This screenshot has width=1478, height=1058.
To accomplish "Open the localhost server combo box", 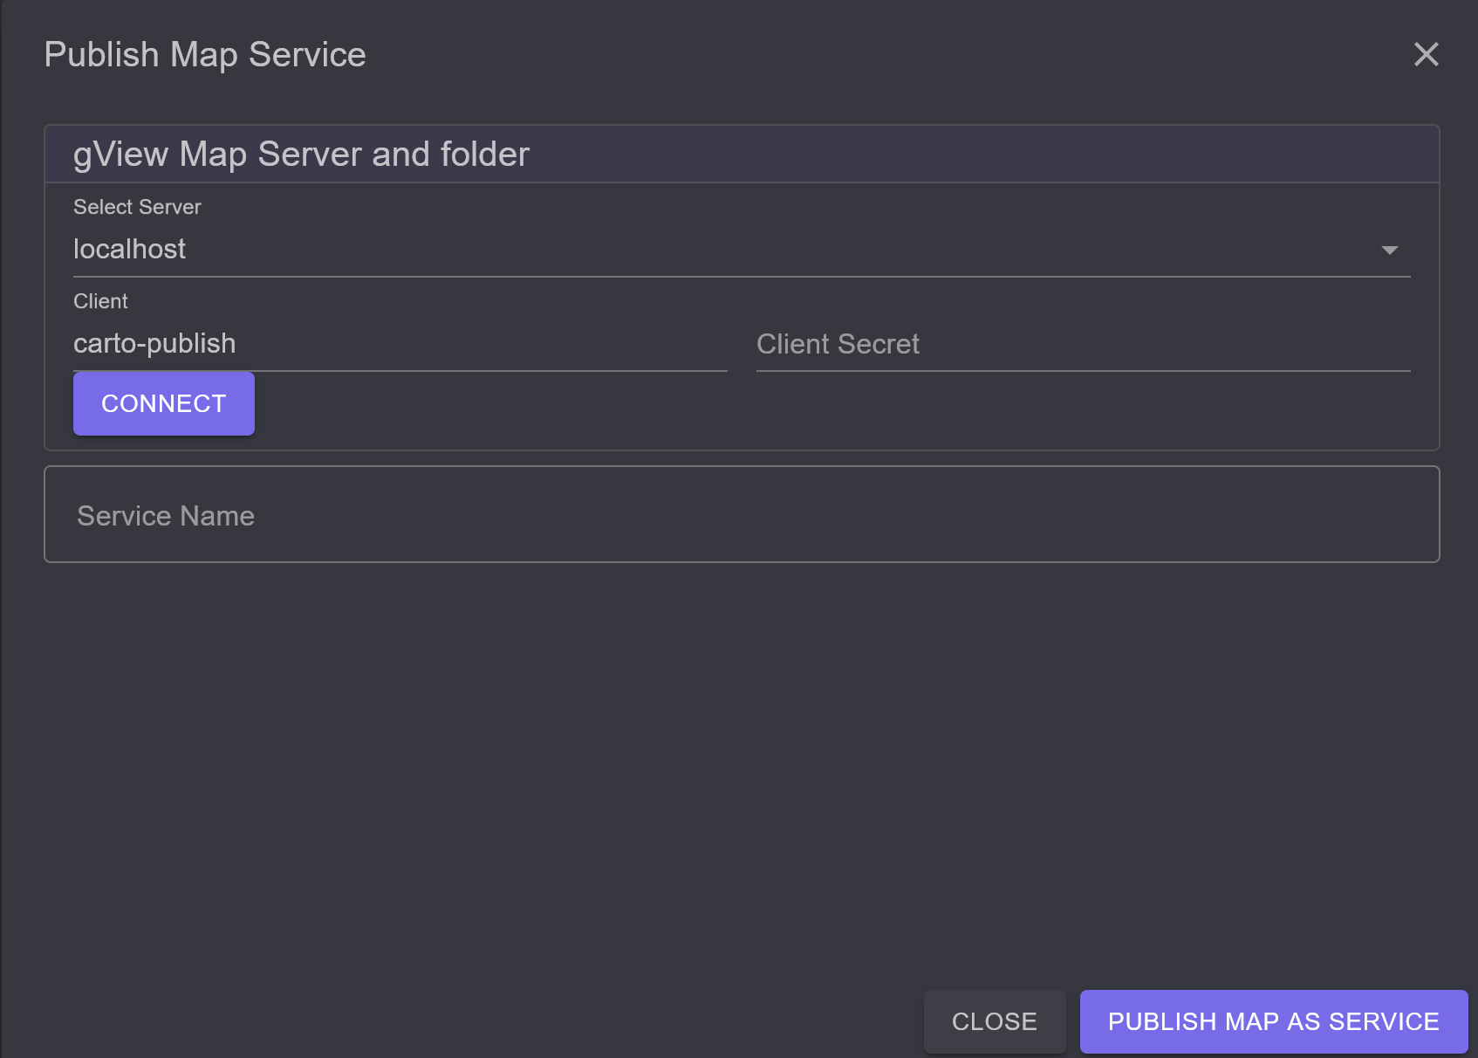I will [742, 250].
